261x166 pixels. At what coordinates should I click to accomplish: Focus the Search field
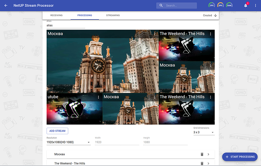click(176, 6)
